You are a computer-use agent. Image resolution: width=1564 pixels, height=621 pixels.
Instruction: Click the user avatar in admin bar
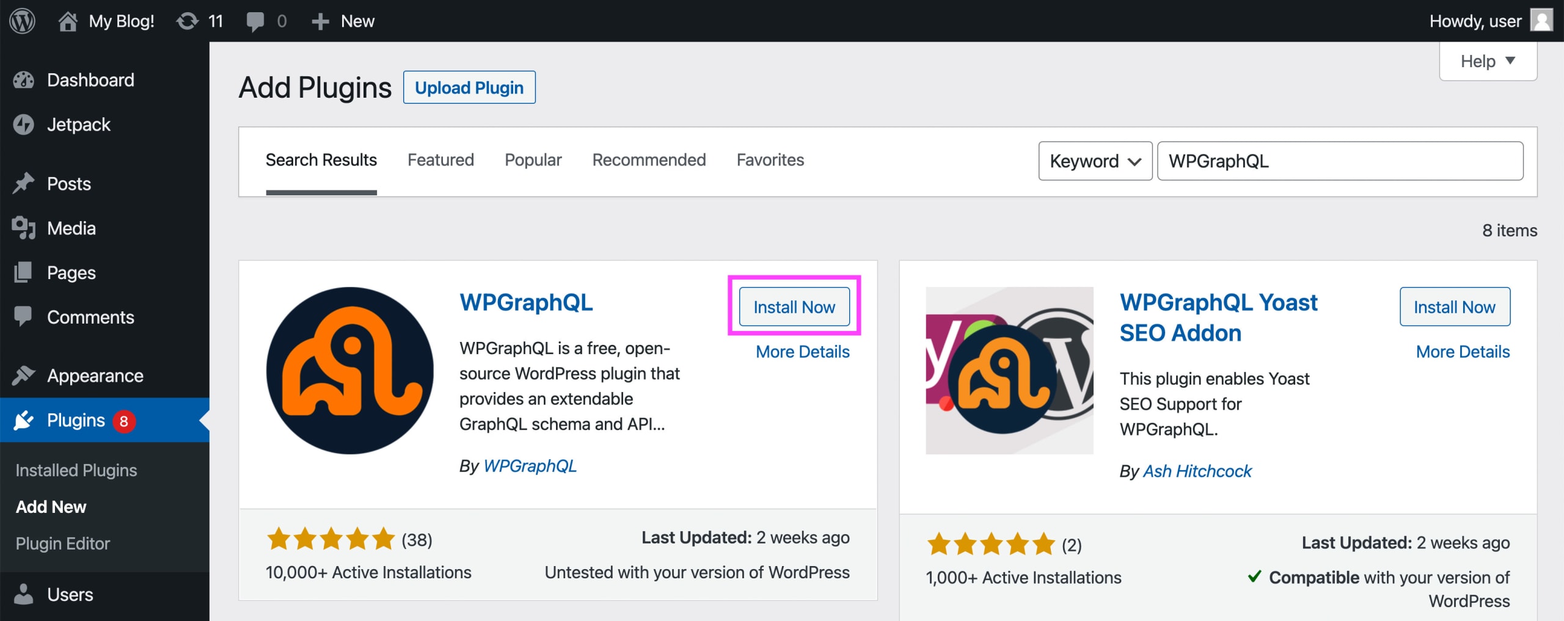[1541, 21]
